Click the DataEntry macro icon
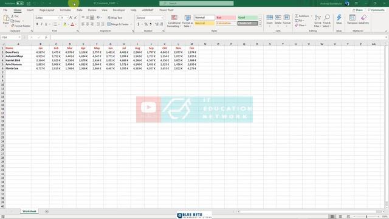Screen dimensions: 389x219 tap(363, 18)
